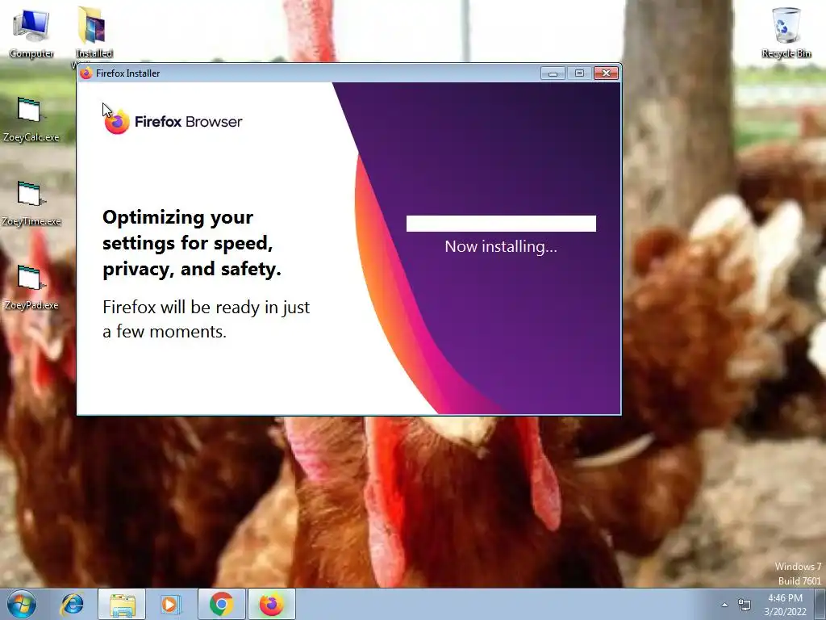
Task: Click the installation progress bar
Action: pyautogui.click(x=501, y=224)
